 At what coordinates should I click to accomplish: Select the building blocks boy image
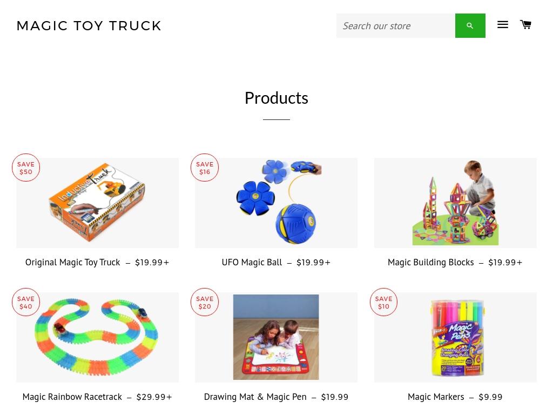[455, 203]
